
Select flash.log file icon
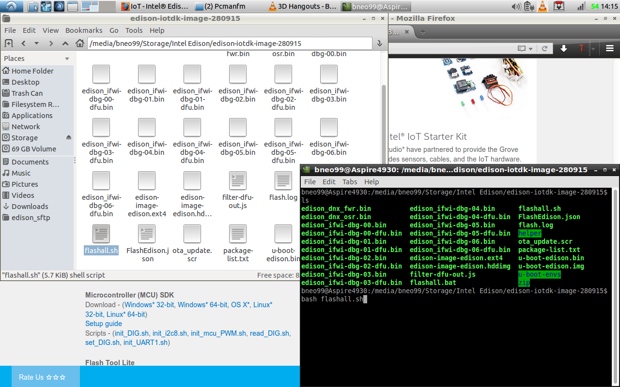pos(283,181)
